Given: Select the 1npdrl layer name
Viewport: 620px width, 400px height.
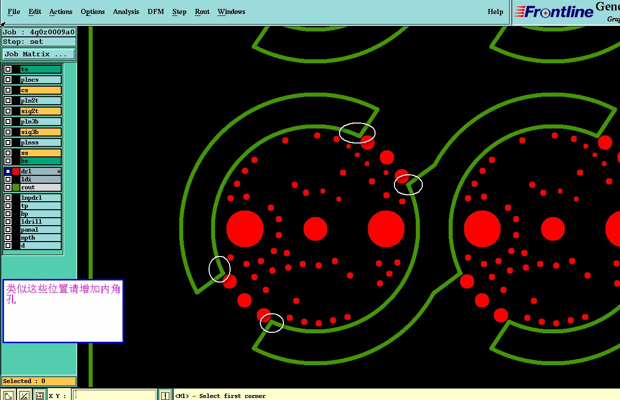Looking at the screenshot, I should pos(41,198).
